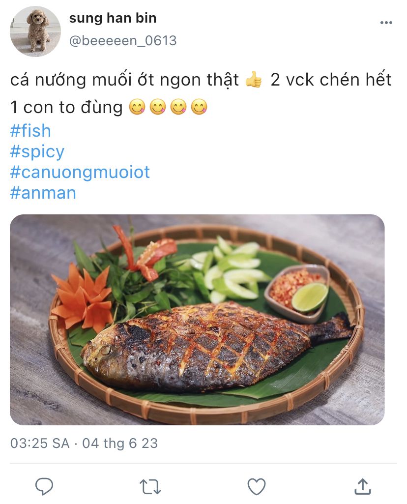Viewport: 407px width, 504px height.
Task: Open the three-dot more options menu
Action: coord(386,23)
